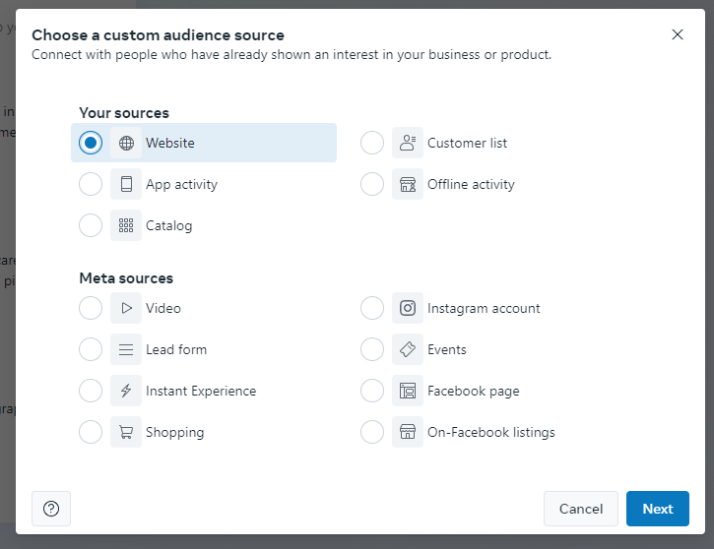Click the Lead form label
Image resolution: width=714 pixels, height=549 pixels.
[x=176, y=349]
